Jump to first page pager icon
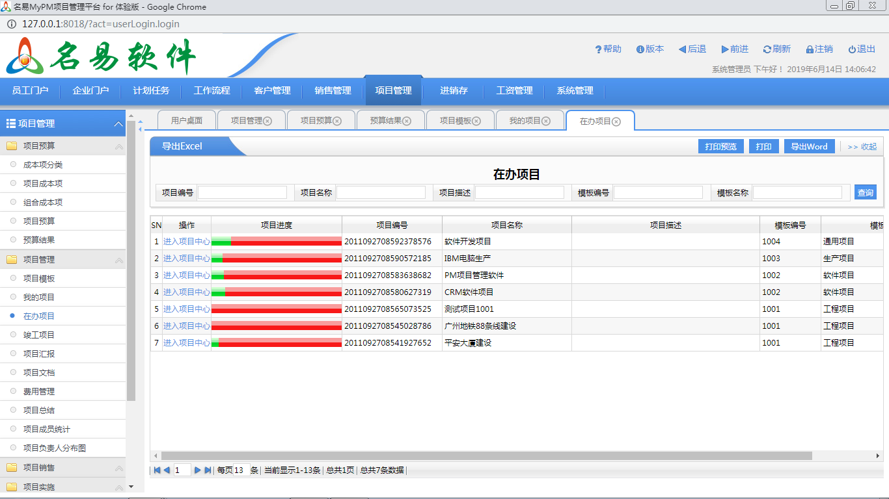 [x=157, y=470]
